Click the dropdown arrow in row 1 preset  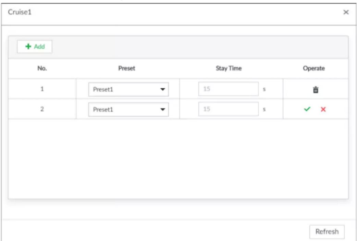point(162,89)
